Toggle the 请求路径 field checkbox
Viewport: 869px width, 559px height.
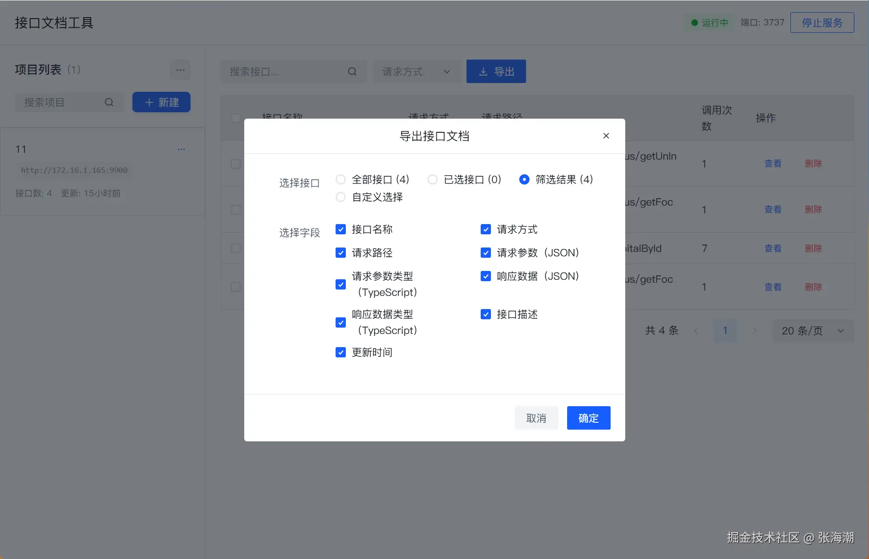[x=340, y=253]
